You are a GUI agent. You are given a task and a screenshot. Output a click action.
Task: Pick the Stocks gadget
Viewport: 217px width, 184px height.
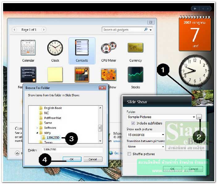[135, 75]
